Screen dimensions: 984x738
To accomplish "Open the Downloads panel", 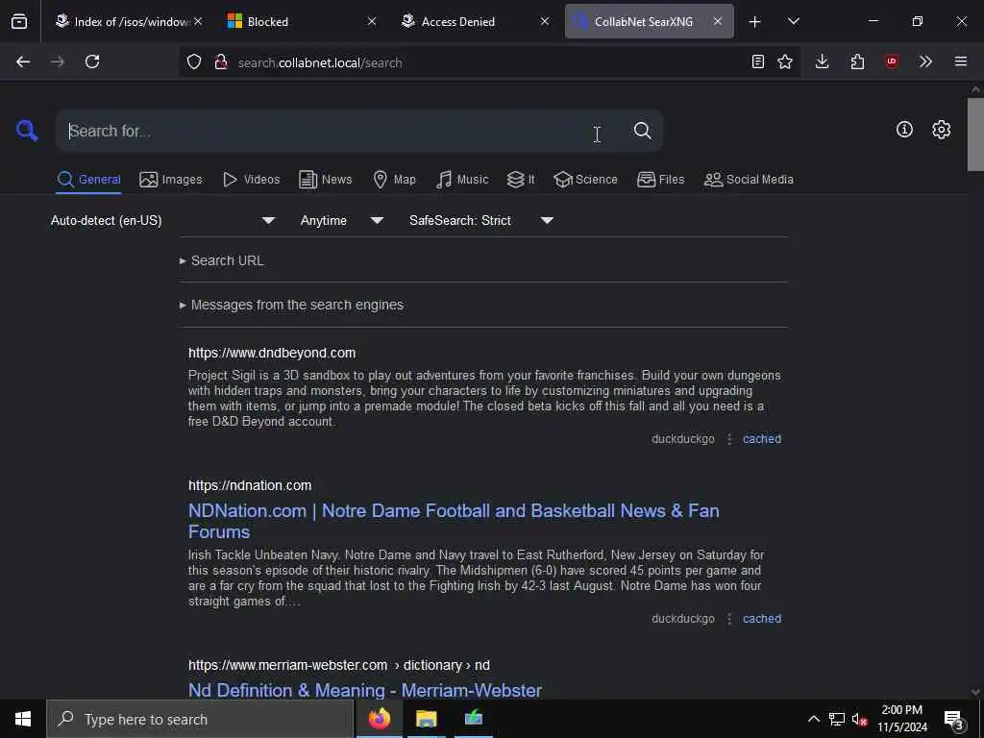I will click(823, 61).
